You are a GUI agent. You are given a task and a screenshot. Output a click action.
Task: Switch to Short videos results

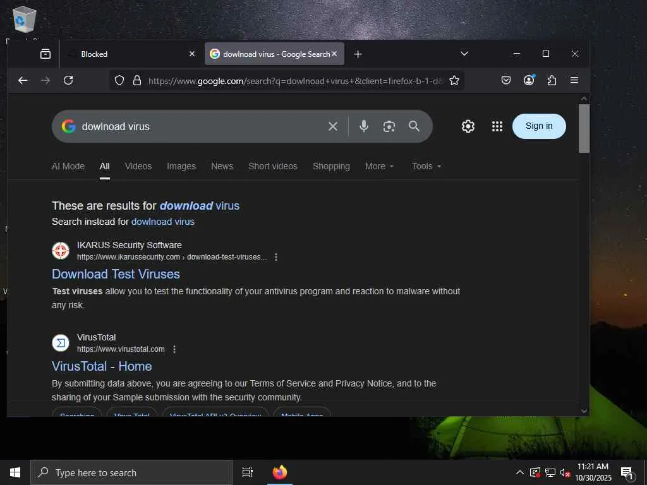(x=273, y=166)
